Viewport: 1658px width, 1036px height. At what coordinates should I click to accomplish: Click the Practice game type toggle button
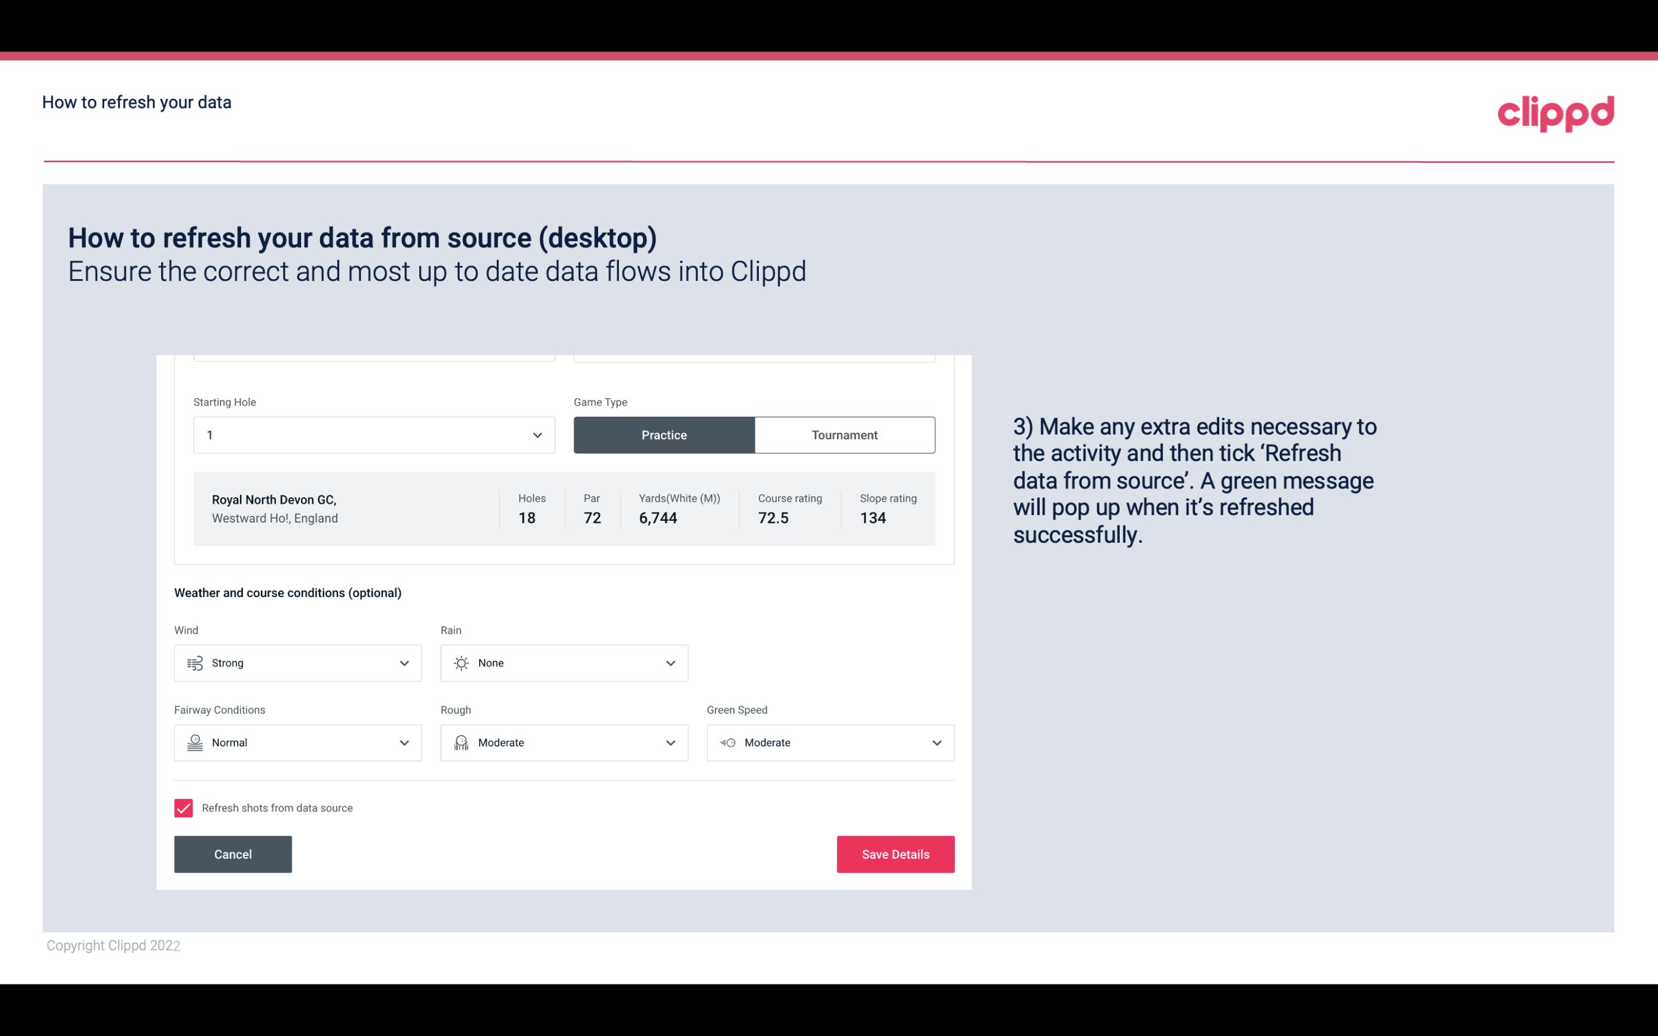665,434
